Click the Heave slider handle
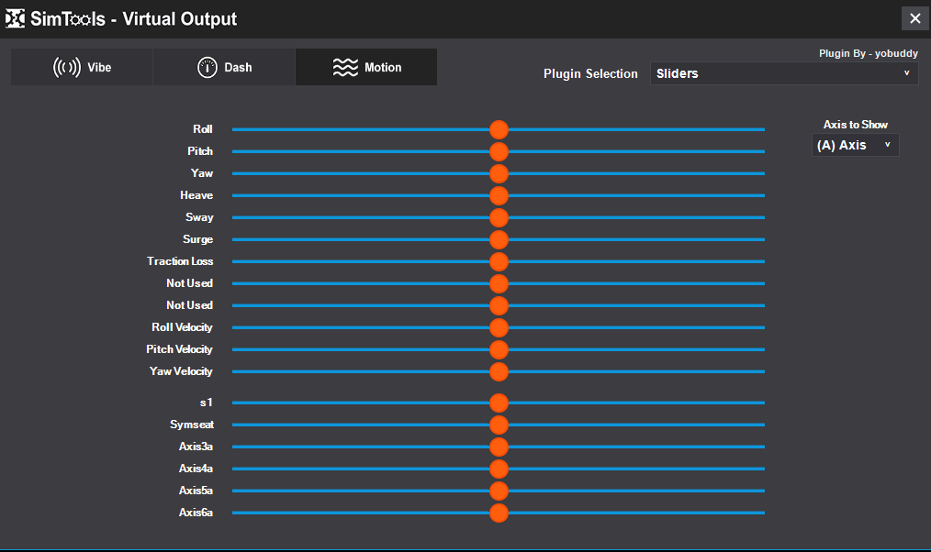 (x=499, y=195)
